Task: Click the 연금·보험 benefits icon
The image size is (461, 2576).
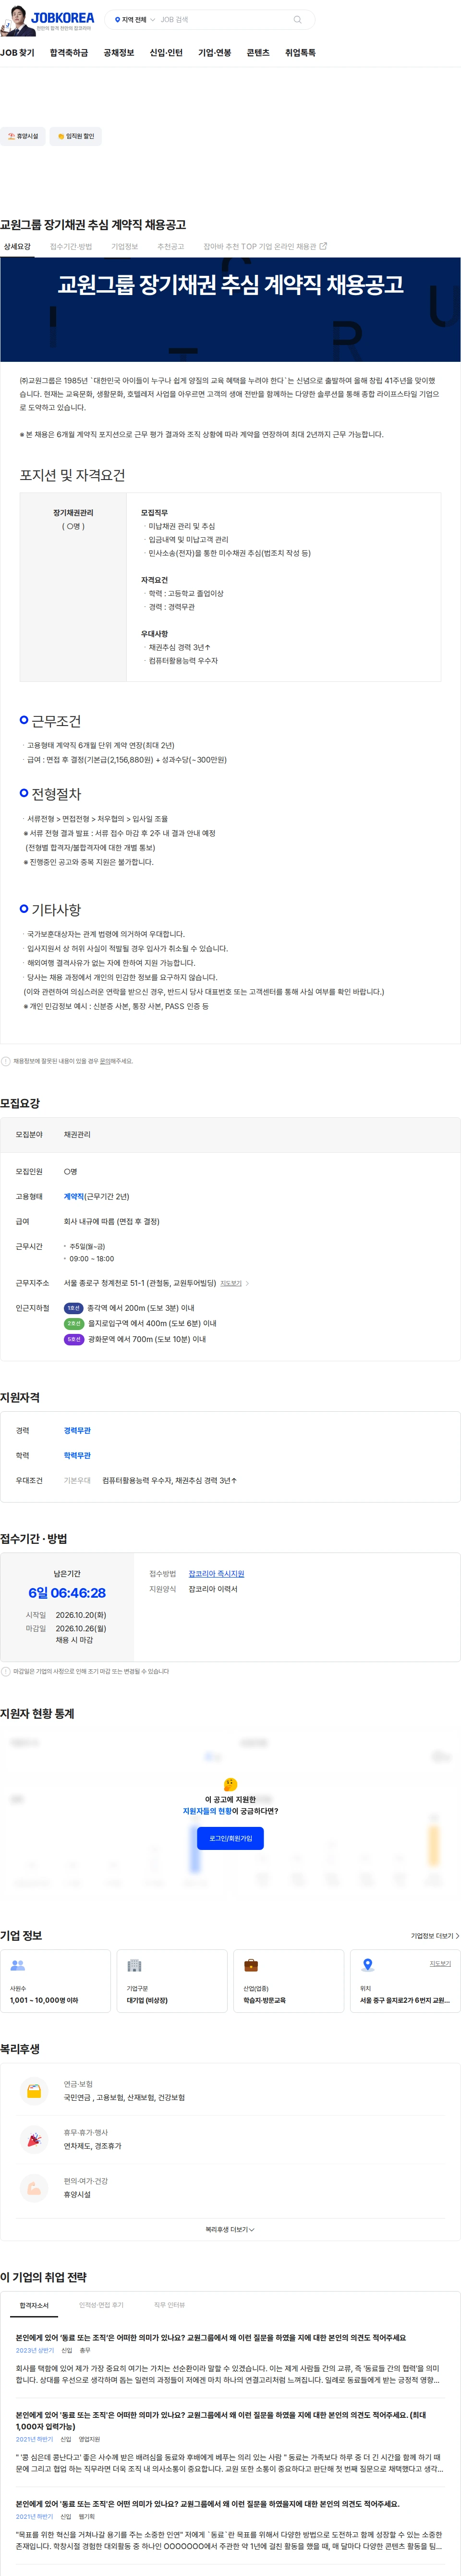Action: 34,2091
